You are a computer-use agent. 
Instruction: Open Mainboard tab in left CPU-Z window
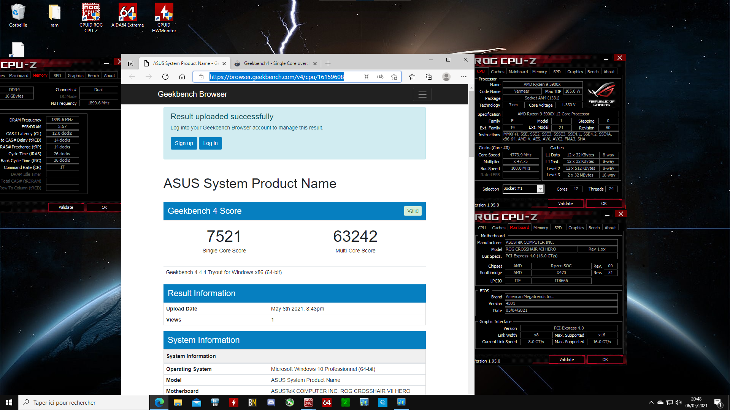coord(19,76)
